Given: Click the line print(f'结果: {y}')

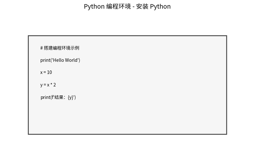Looking at the screenshot, I should [x=58, y=97].
